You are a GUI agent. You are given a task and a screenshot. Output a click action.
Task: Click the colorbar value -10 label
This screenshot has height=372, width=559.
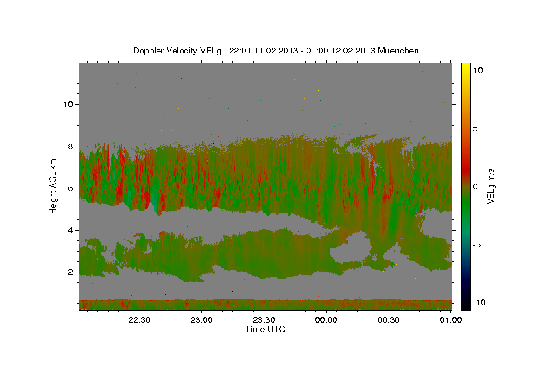[x=479, y=302]
